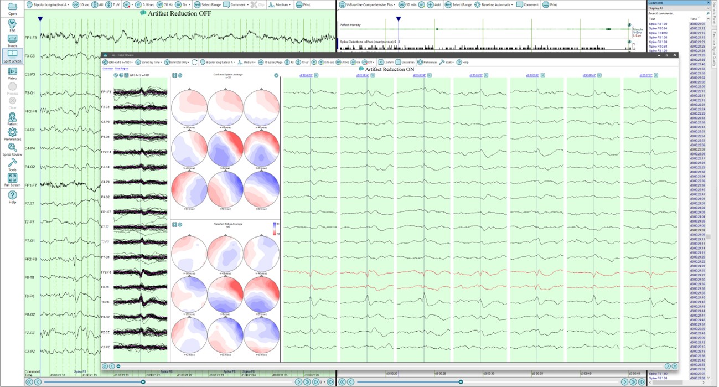Click Print in the trends toolbar

click(x=550, y=4)
